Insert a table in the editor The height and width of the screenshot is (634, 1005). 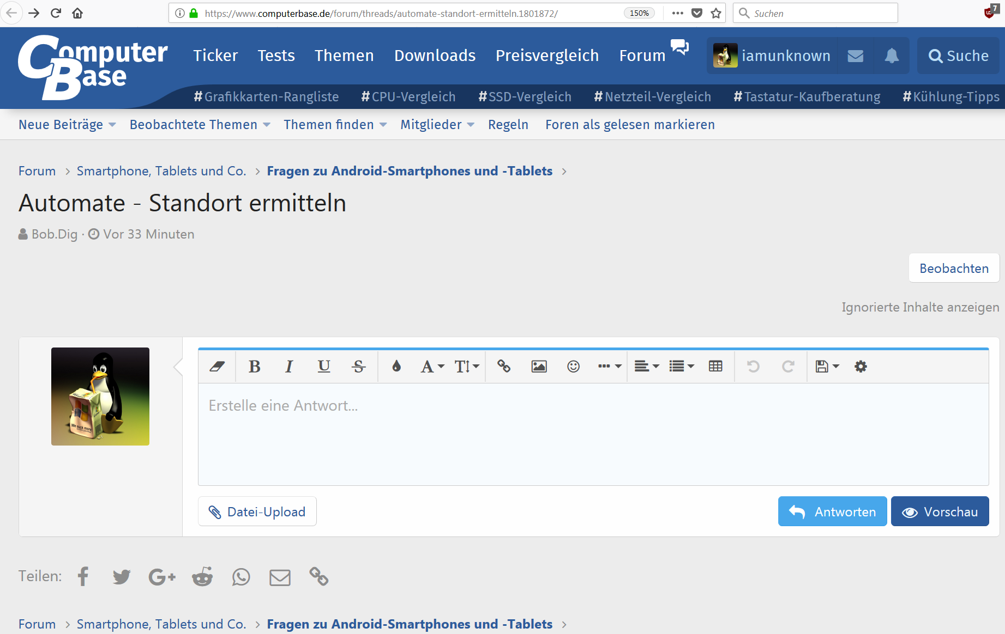(715, 367)
